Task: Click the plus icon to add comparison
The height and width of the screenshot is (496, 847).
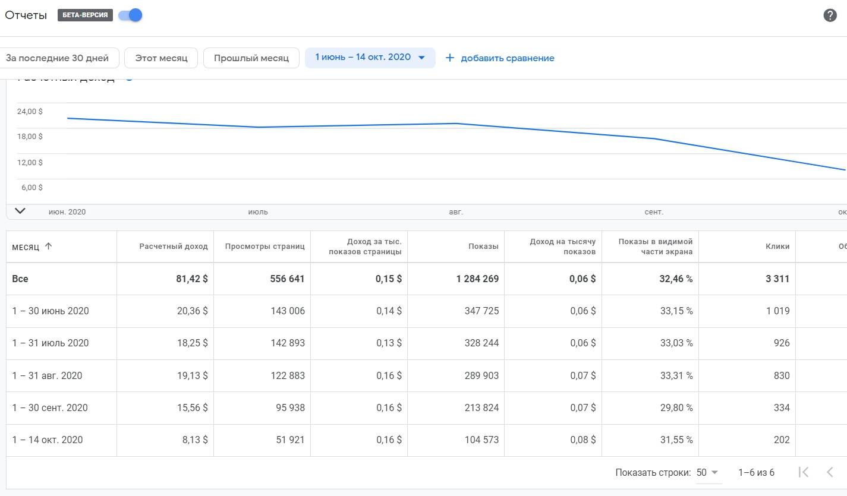Action: (450, 58)
